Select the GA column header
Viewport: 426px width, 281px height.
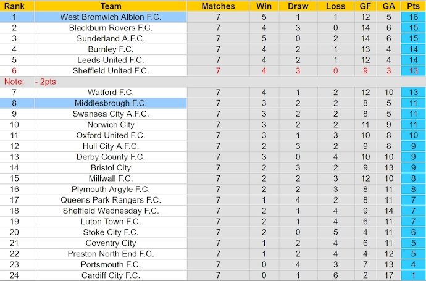(x=388, y=6)
